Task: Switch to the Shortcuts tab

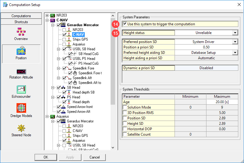Action: click(21, 22)
